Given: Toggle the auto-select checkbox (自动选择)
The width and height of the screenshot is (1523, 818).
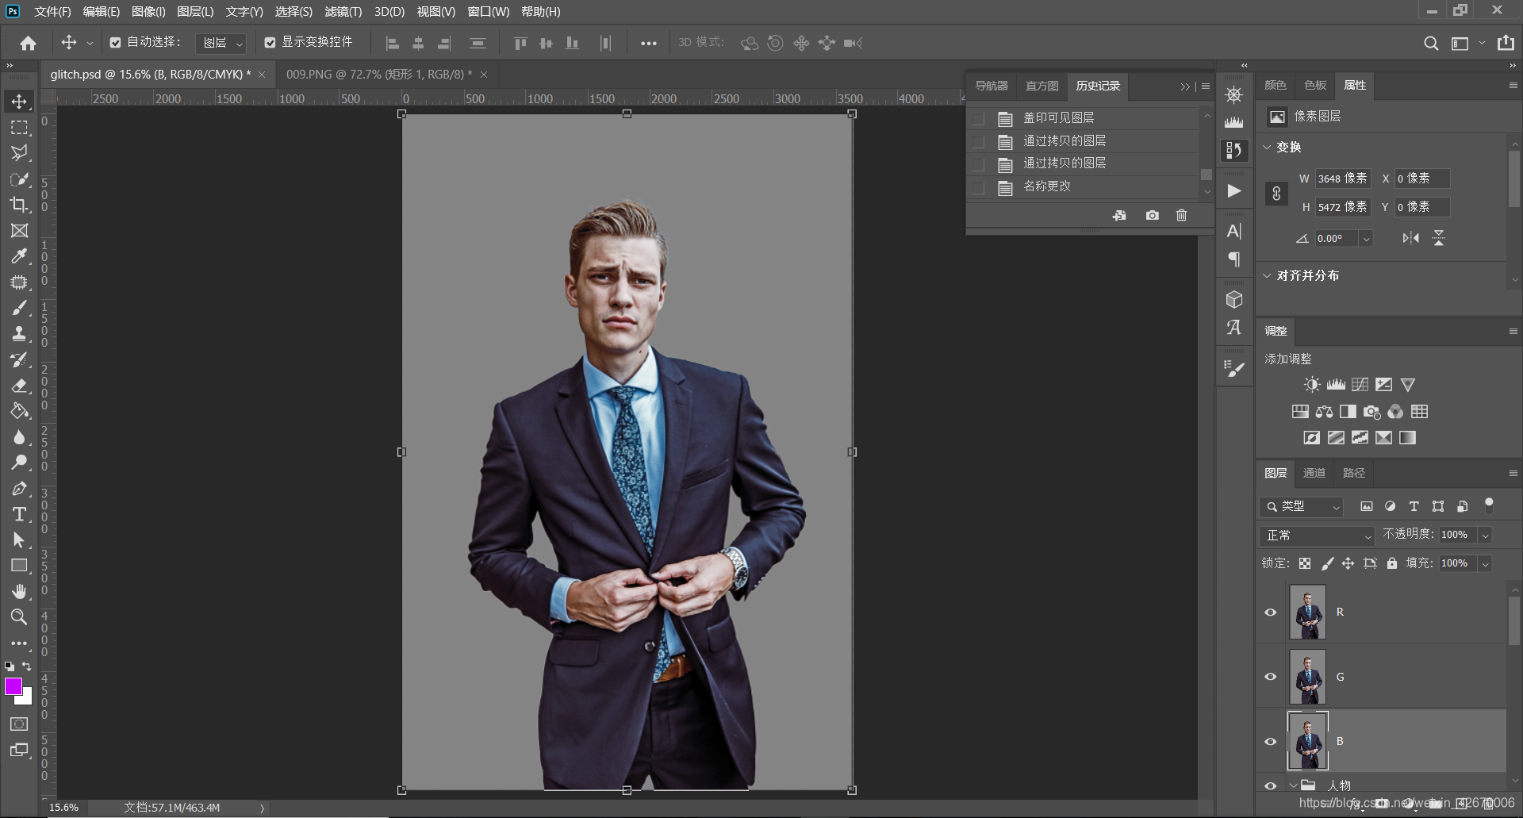Looking at the screenshot, I should [116, 43].
